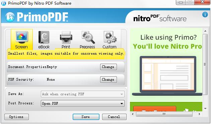The height and width of the screenshot is (124, 211).
Task: Click the ad panel vertical scrollbar thumb
Action: click(x=205, y=64)
